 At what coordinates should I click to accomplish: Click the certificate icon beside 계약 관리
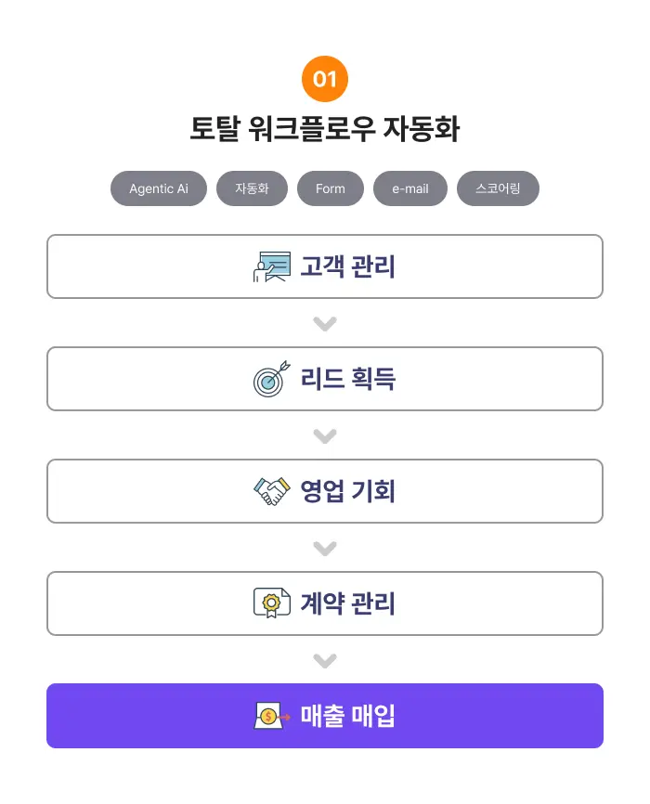pyautogui.click(x=272, y=603)
